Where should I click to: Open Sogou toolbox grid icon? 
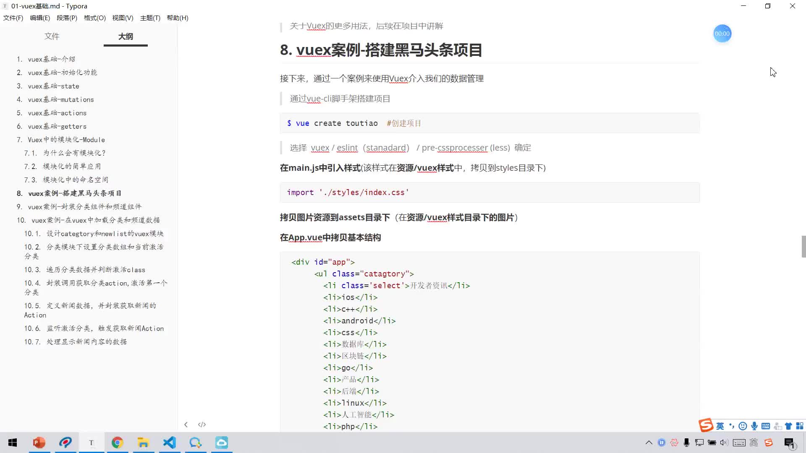click(800, 426)
